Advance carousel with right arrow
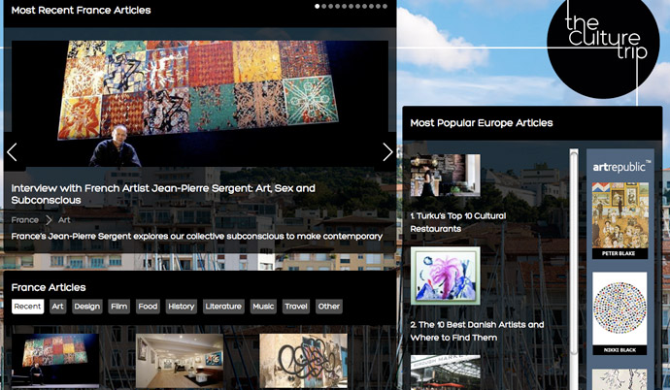Viewport: 670px width, 390px height. (x=387, y=152)
